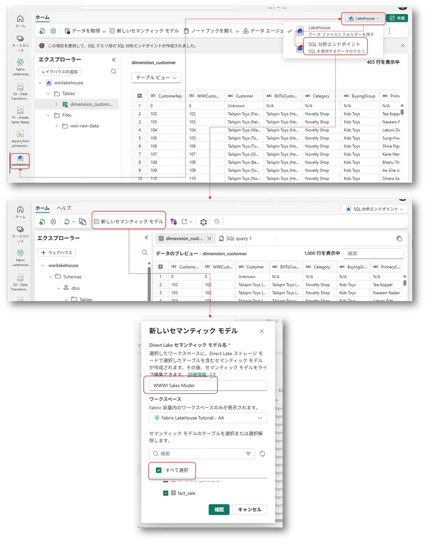Click the more options ellipsis in the Lakehouse toolbar

[390, 31]
